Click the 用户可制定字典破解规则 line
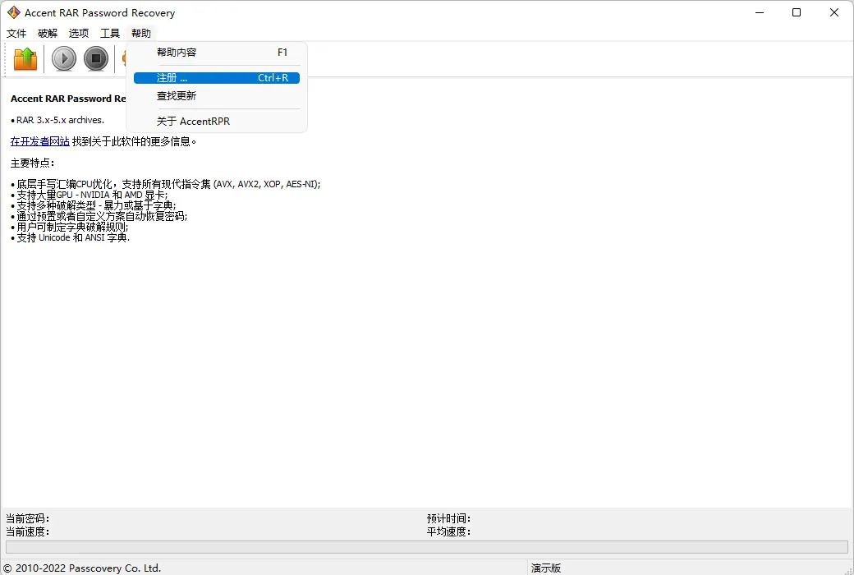 point(70,227)
